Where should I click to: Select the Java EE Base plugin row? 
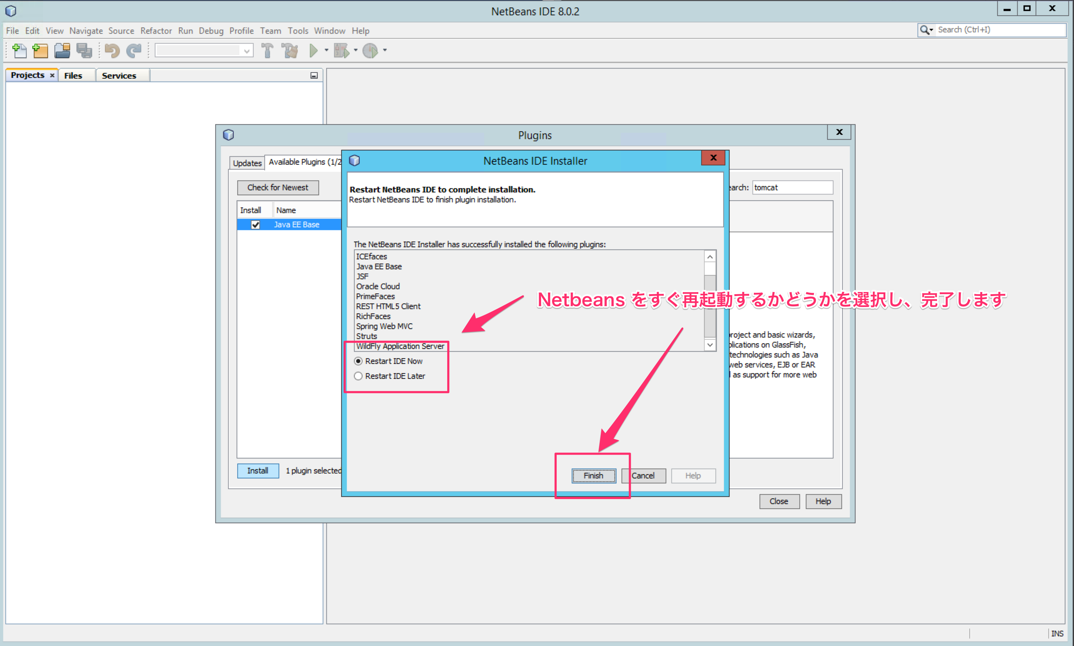tap(290, 224)
